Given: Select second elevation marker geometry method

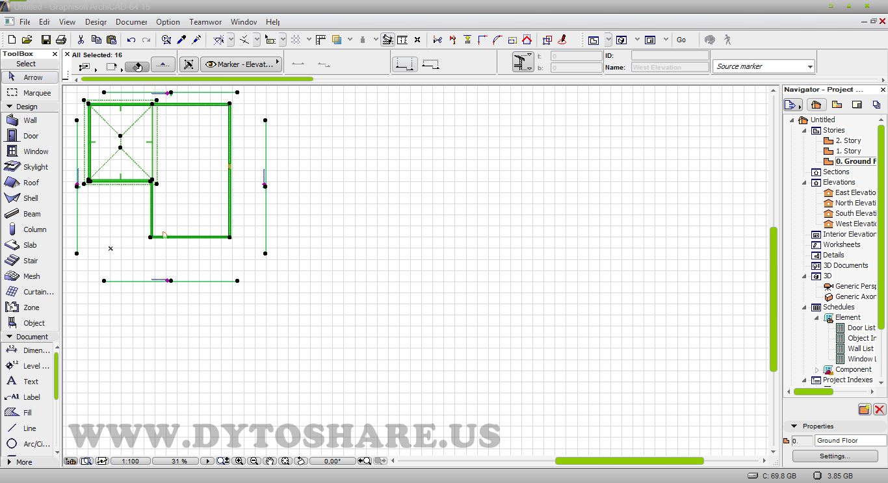Looking at the screenshot, I should (x=430, y=64).
